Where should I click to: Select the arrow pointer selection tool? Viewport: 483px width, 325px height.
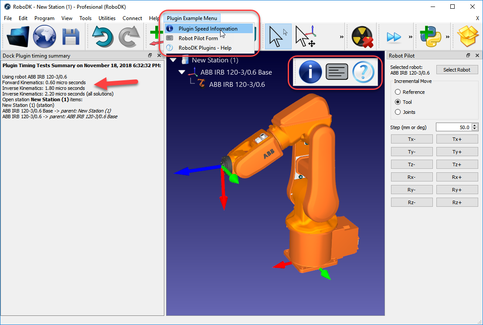pos(278,36)
